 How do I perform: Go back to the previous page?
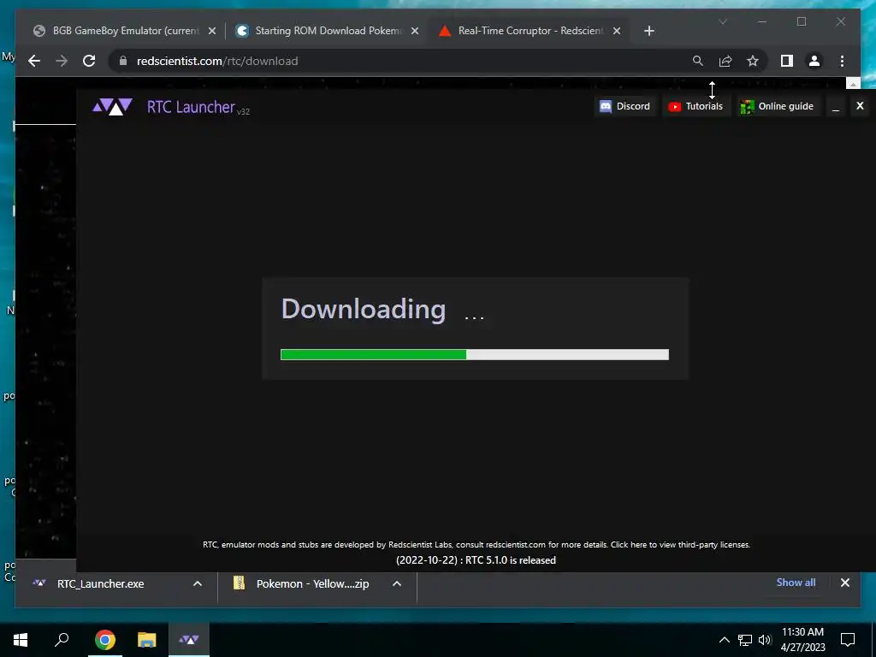point(34,61)
